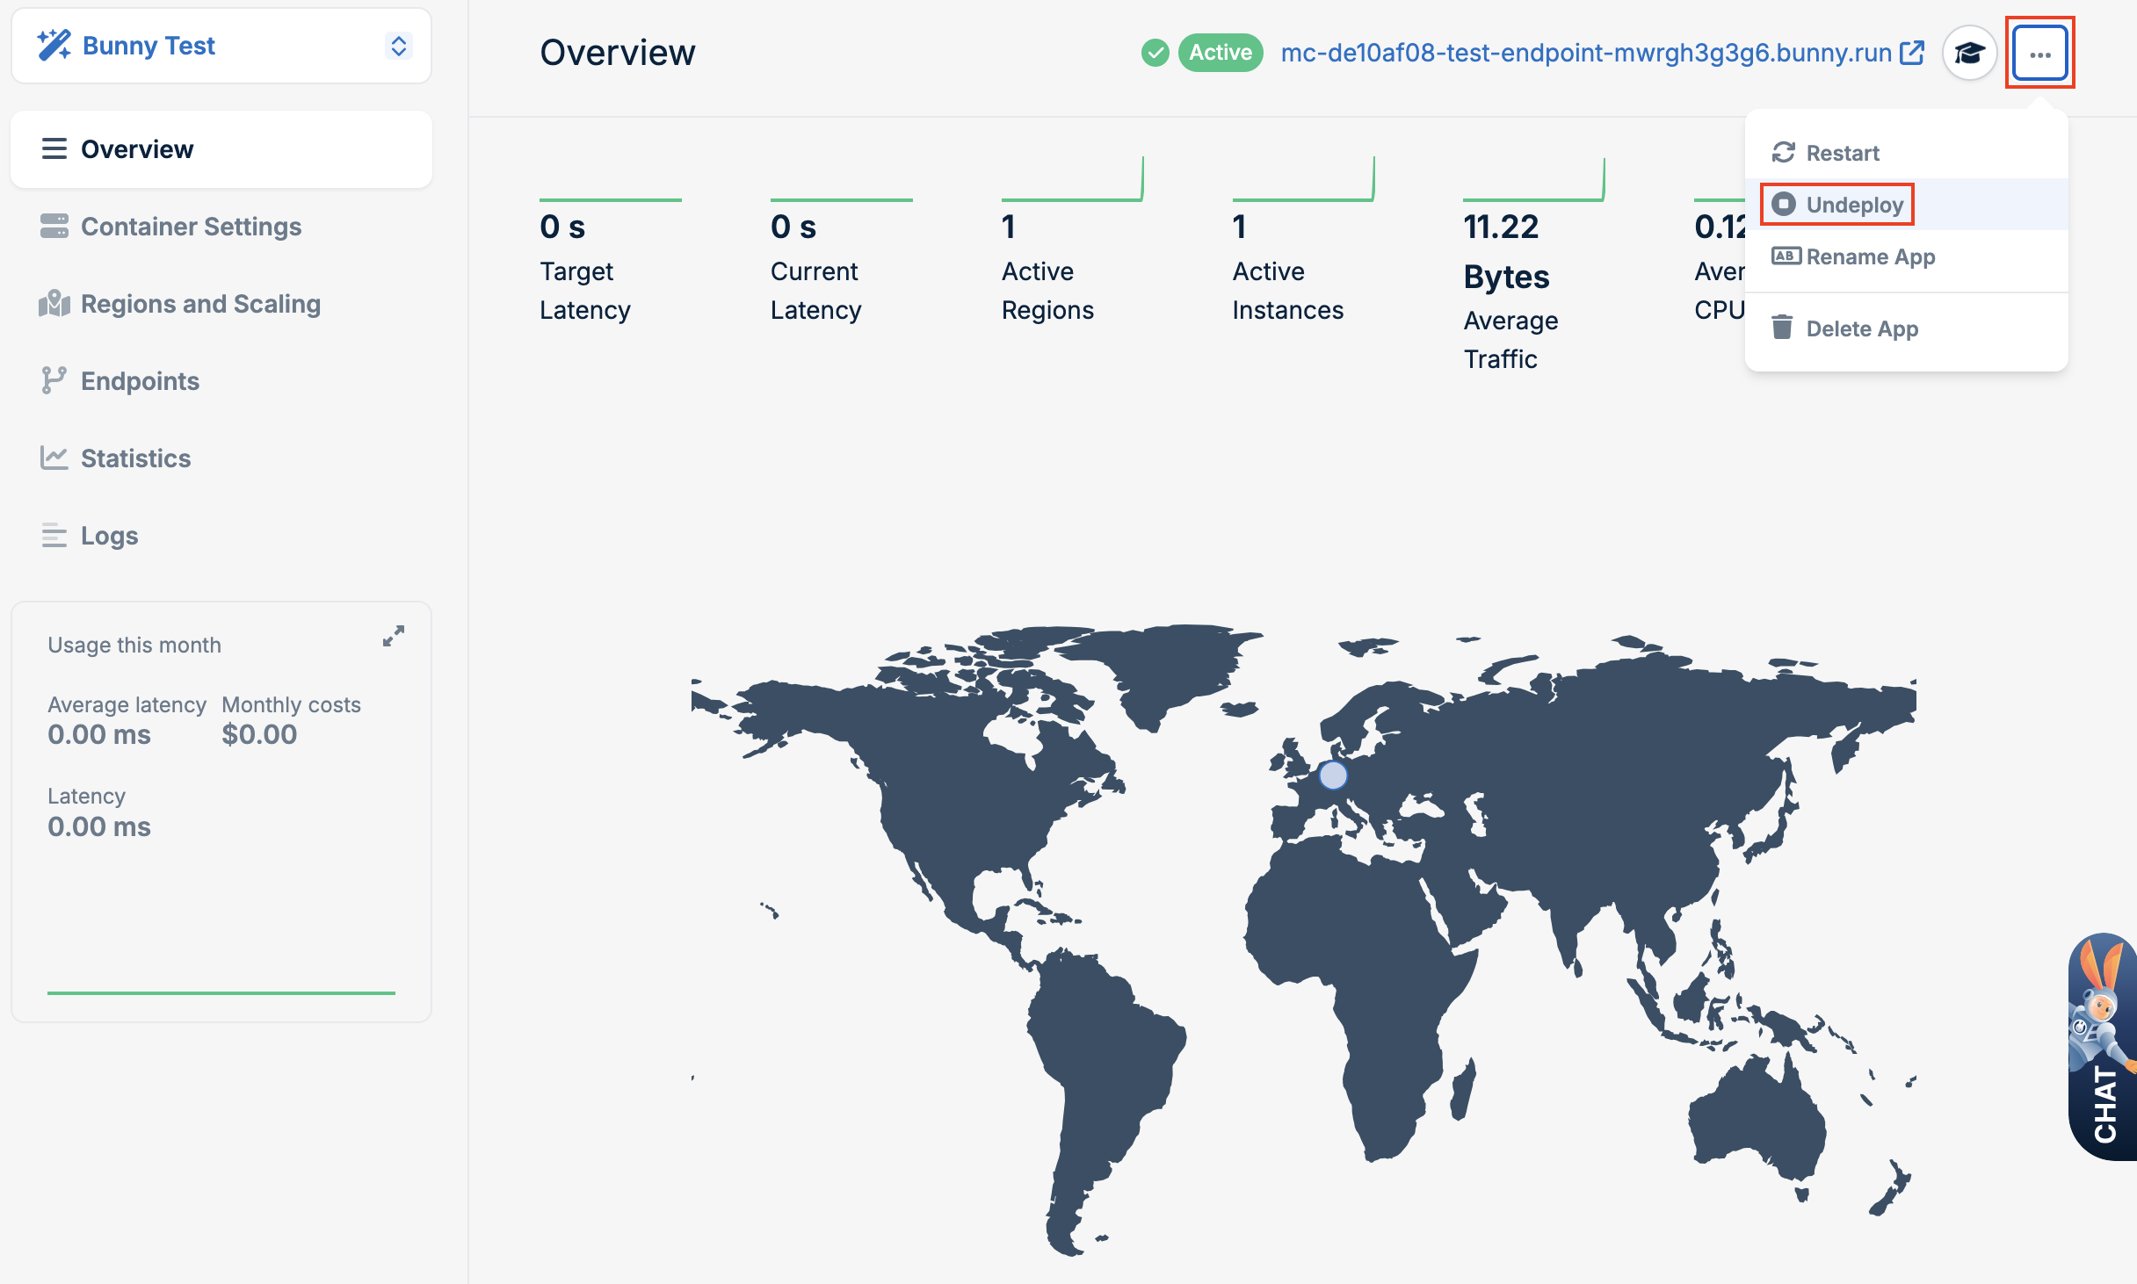Click the external link arrow icon
Screen dimensions: 2137x1284
[1912, 53]
